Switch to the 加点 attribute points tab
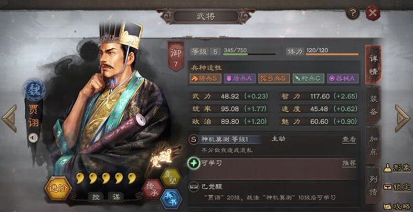The width and height of the screenshot is (413, 212). click(373, 145)
